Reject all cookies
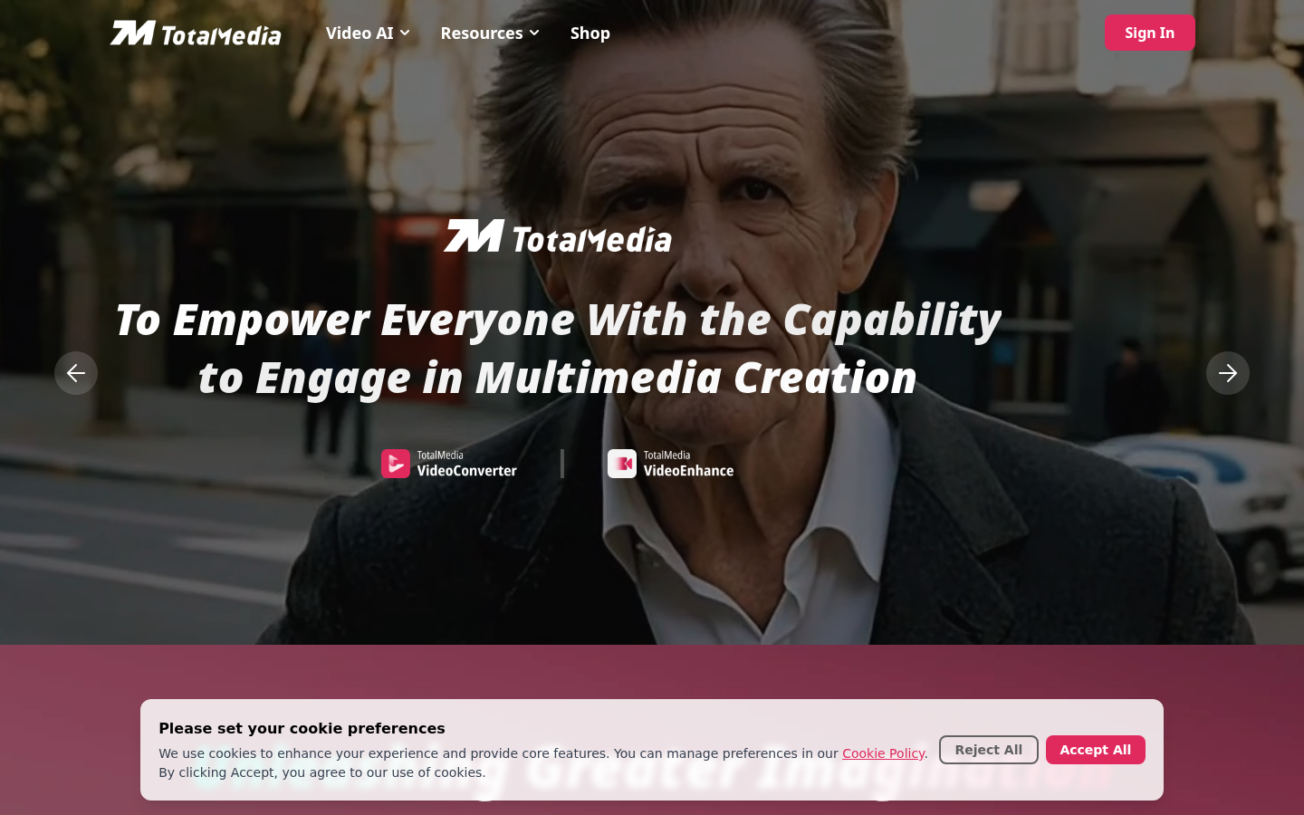1304x815 pixels. pos(989,750)
